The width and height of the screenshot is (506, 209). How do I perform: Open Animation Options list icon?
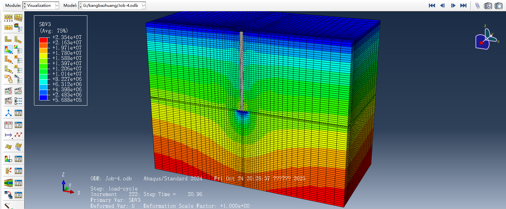point(18,101)
